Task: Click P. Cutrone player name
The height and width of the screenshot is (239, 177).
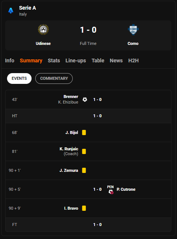Action: (126, 189)
